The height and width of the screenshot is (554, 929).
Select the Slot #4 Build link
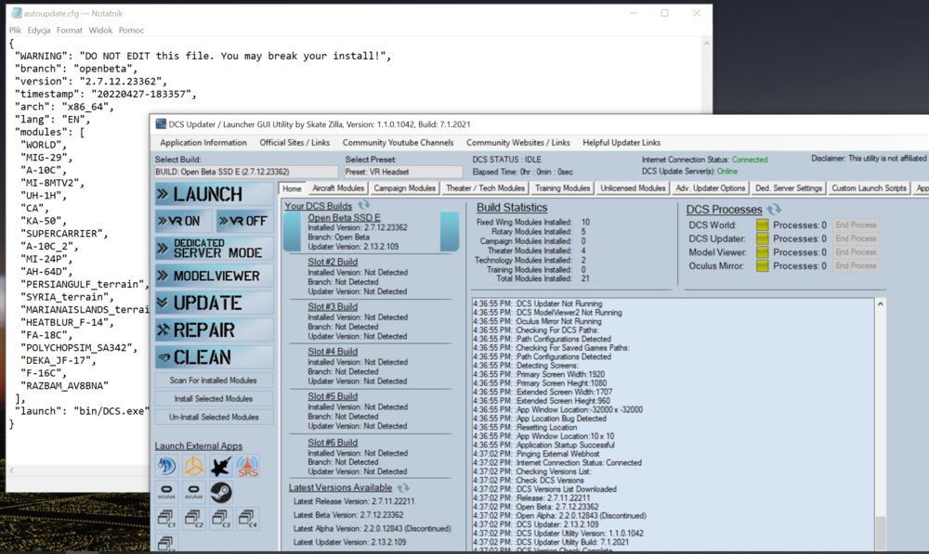333,352
